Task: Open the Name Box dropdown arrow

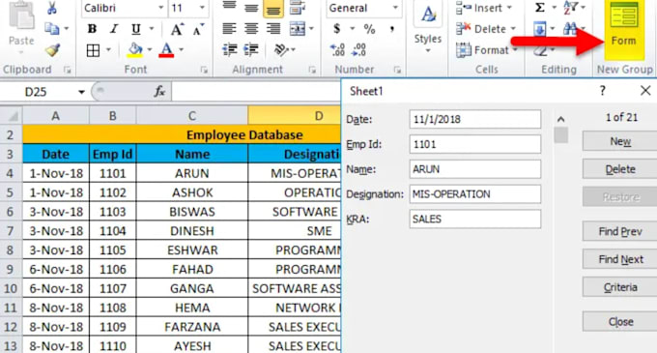Action: [x=81, y=92]
